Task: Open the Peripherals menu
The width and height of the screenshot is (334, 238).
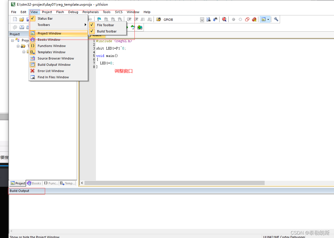Action: pos(90,12)
